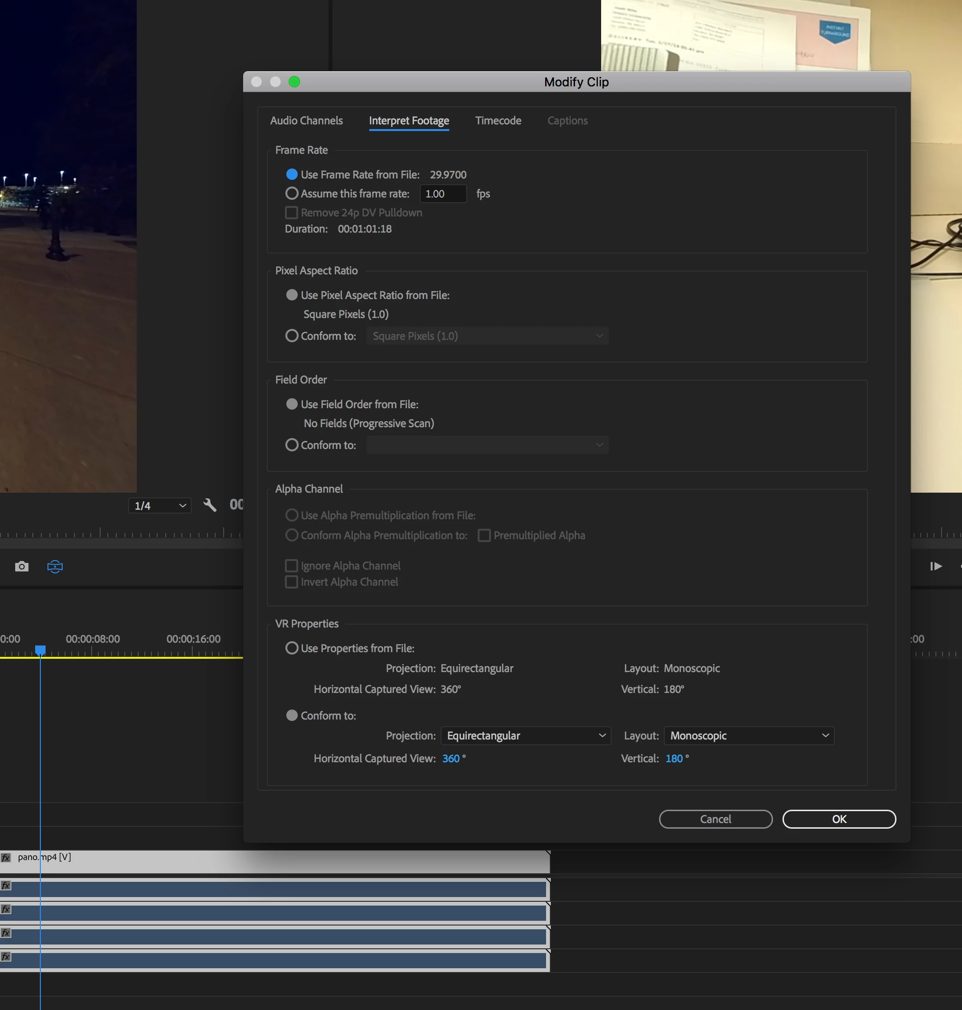962x1010 pixels.
Task: Select Assume this frame rate radio button
Action: coord(292,193)
